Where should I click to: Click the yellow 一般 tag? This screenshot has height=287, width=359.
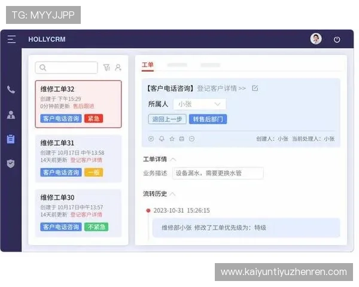pyautogui.click(x=94, y=172)
